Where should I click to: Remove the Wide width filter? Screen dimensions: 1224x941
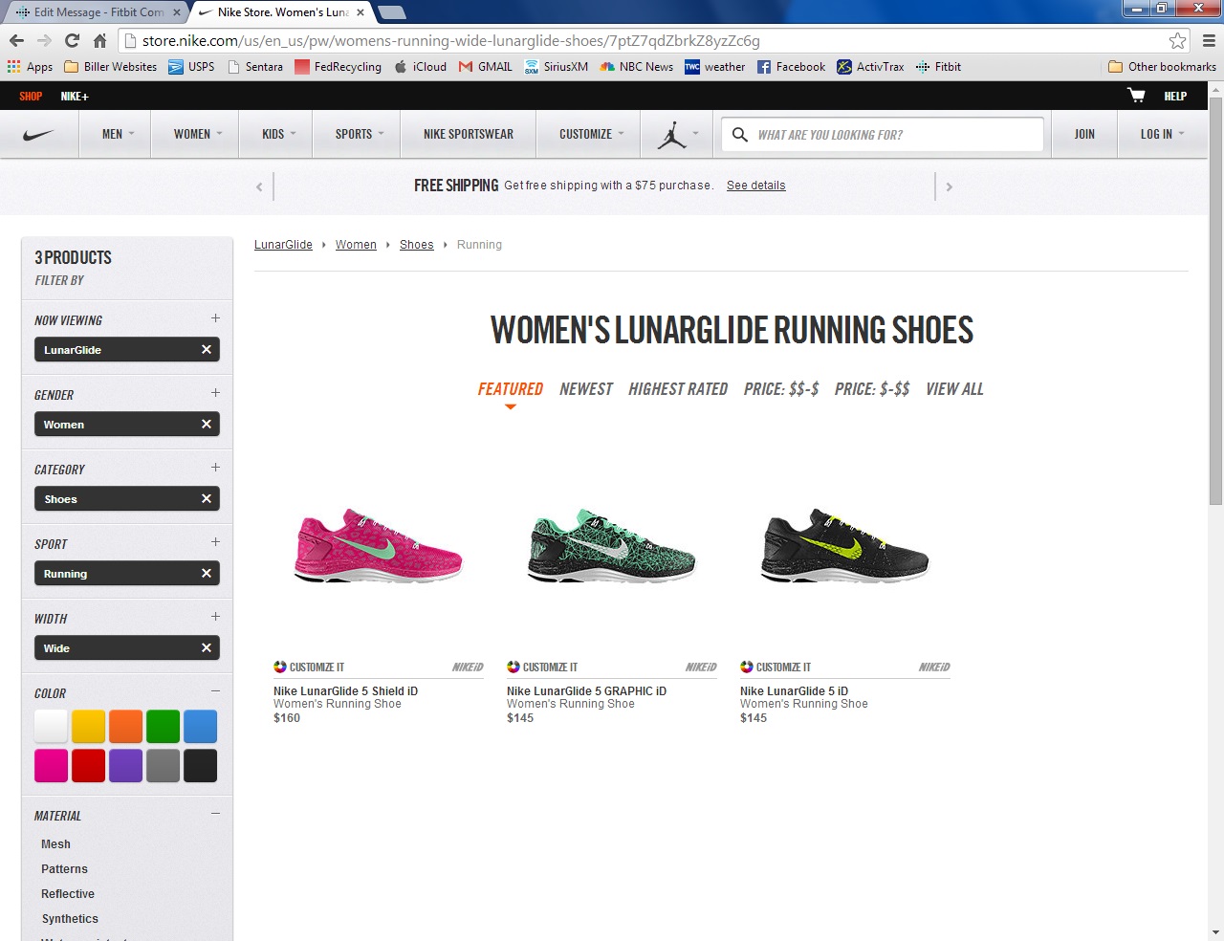(206, 648)
